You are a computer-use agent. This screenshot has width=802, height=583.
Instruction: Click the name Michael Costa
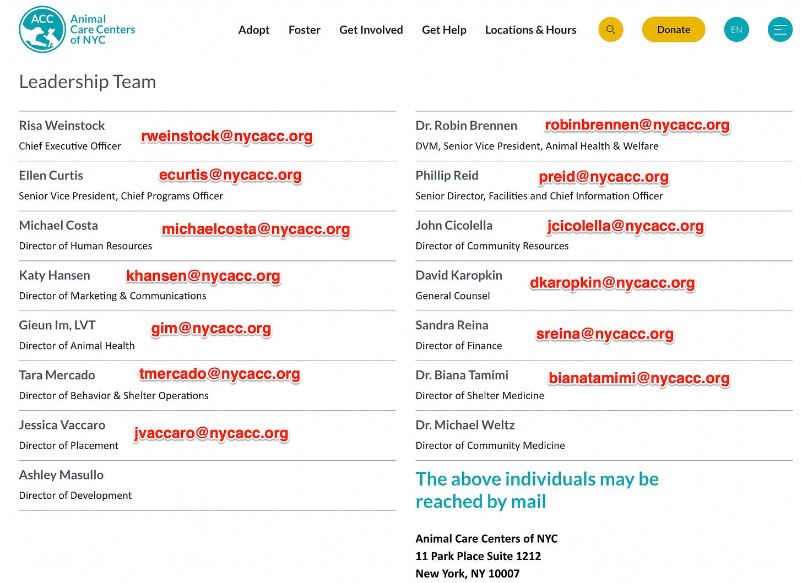pos(58,226)
